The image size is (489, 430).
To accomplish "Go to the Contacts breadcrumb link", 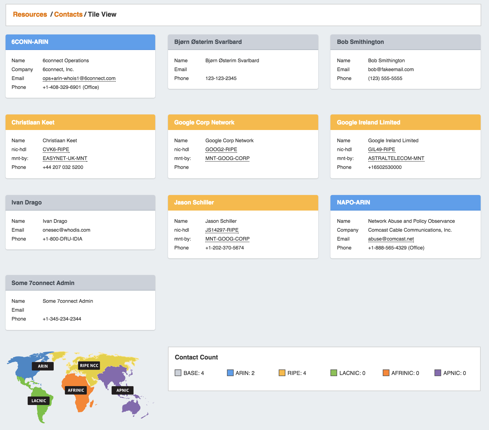I will [x=68, y=14].
